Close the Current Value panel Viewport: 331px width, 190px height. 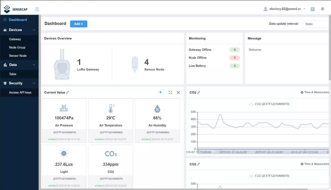point(178,92)
